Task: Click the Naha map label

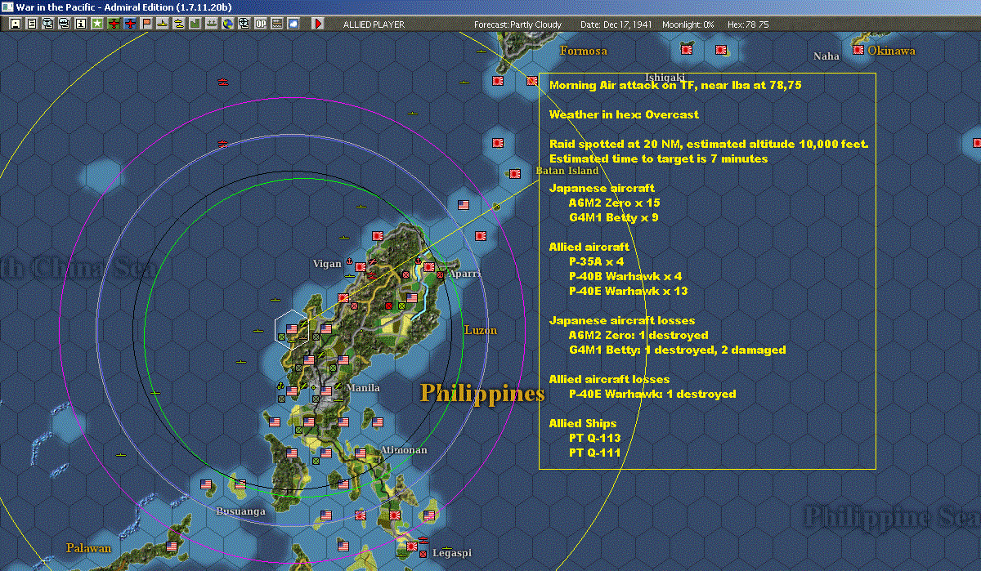Action: pyautogui.click(x=826, y=56)
